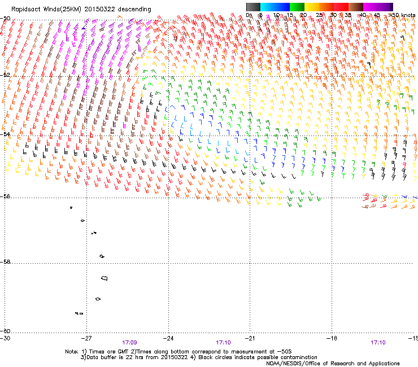The width and height of the screenshot is (418, 367).
Task: Click the -18 longitude axis label
Action: [332, 338]
